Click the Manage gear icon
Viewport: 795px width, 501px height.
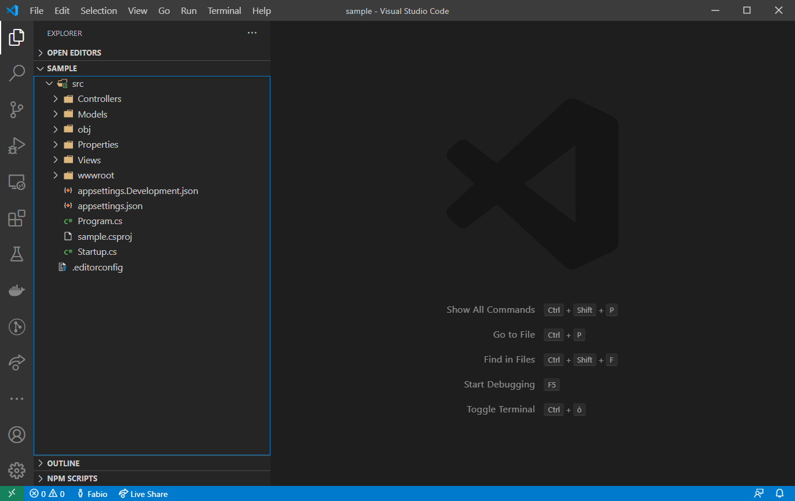click(17, 470)
